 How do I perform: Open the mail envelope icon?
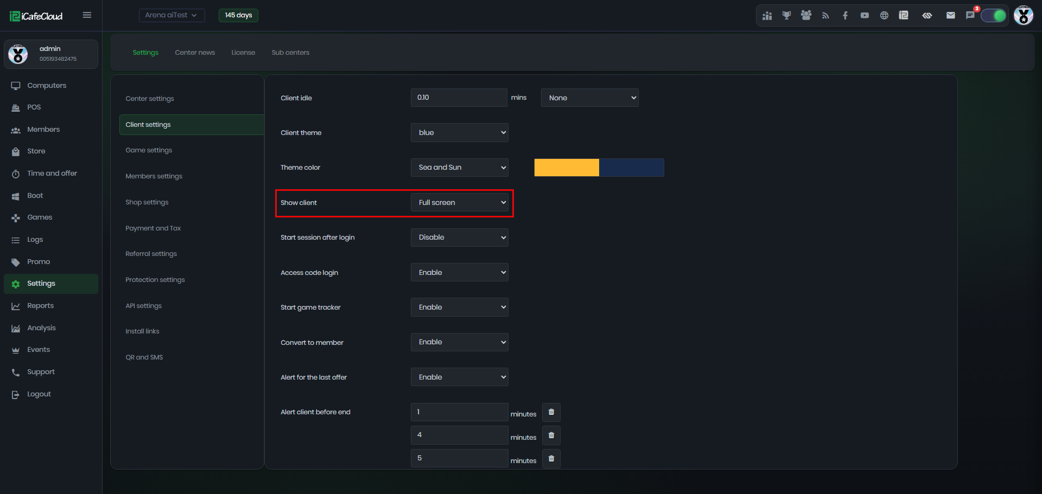pyautogui.click(x=950, y=16)
